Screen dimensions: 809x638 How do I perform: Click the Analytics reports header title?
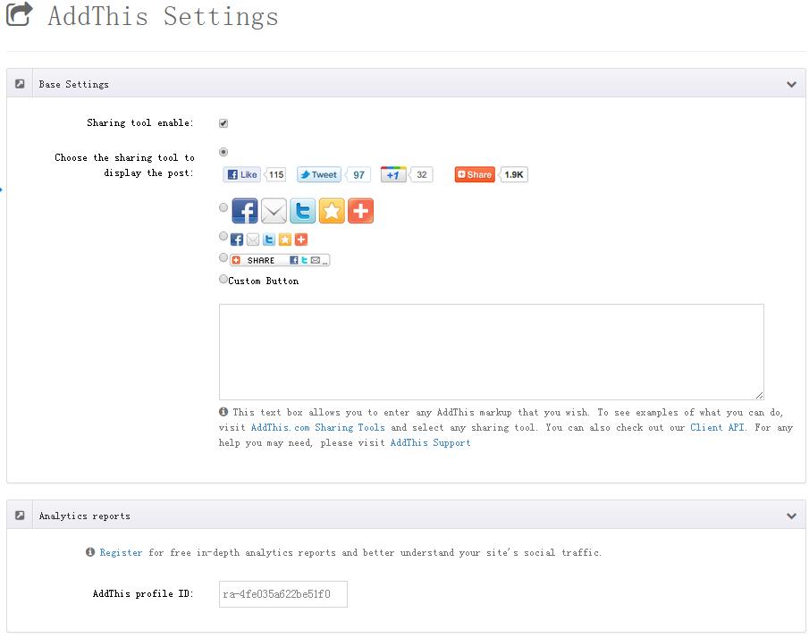pyautogui.click(x=85, y=516)
